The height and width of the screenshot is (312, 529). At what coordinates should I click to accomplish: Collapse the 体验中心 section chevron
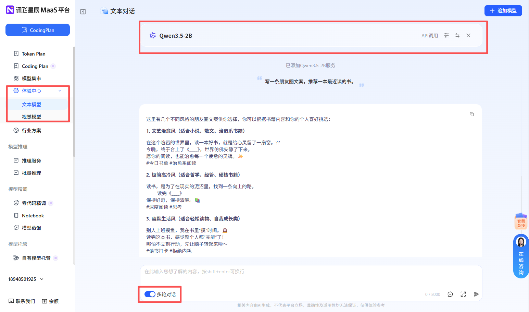(x=60, y=91)
